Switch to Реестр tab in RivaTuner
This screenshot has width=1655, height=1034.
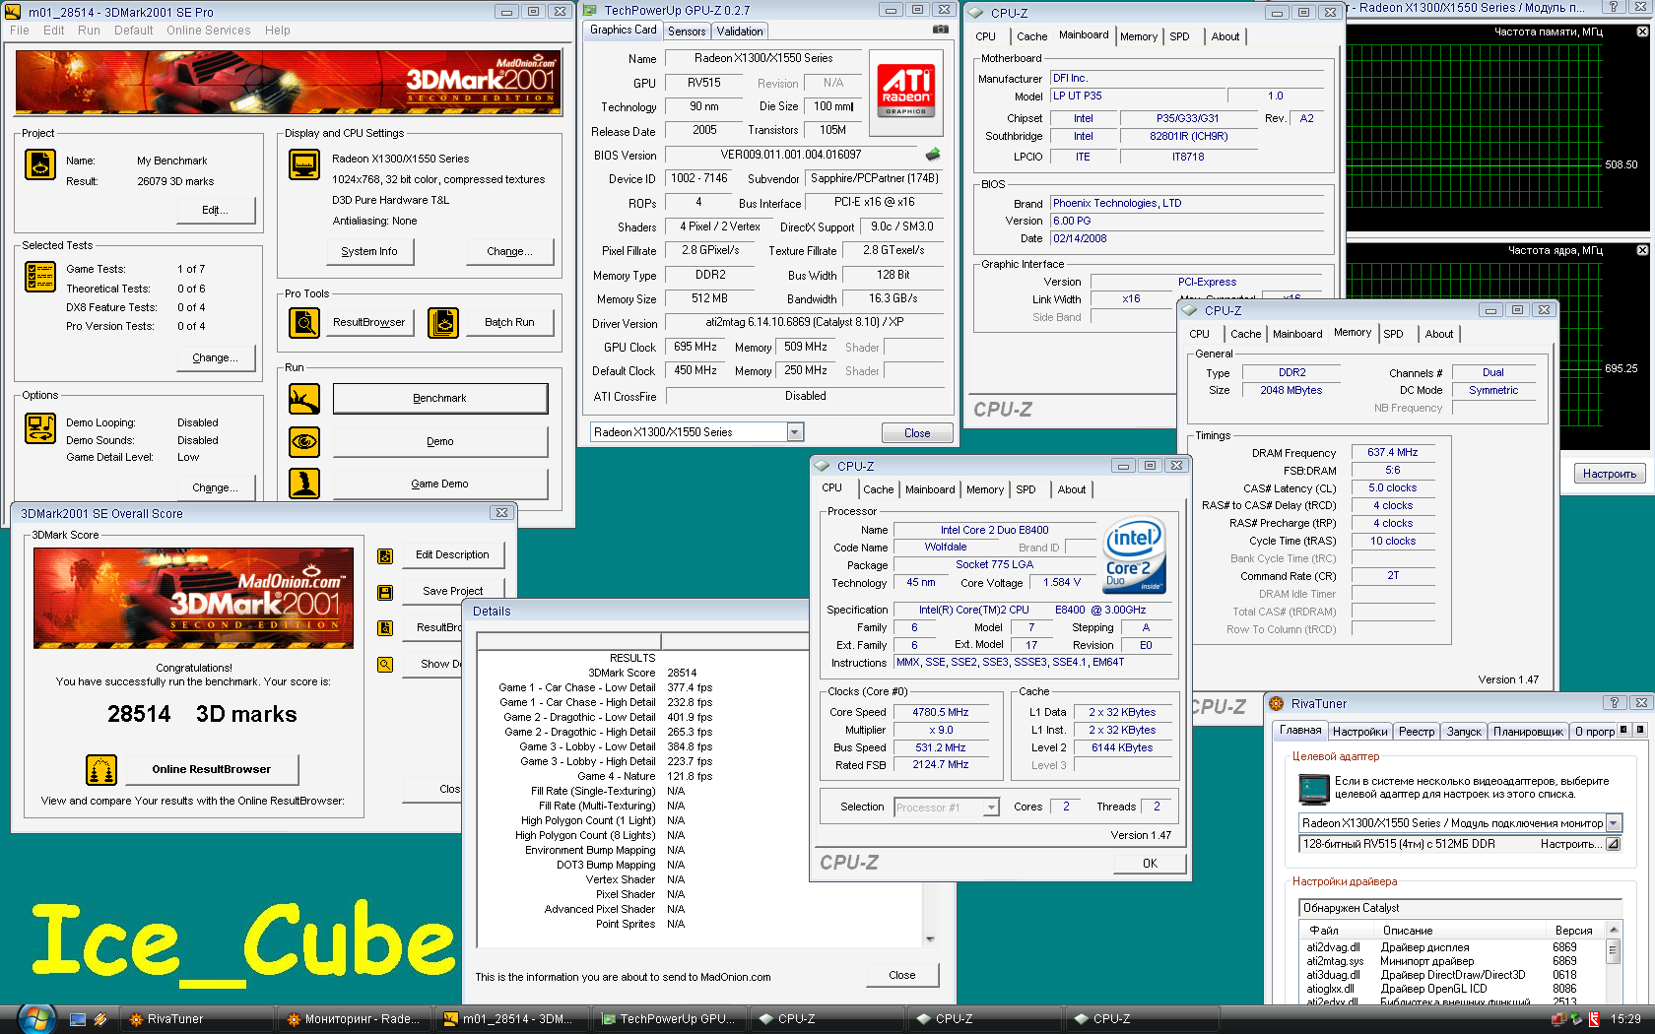coord(1417,732)
